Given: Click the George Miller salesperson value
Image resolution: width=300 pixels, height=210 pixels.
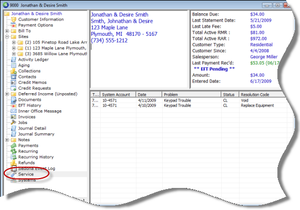Looking at the screenshot, I should (264, 57).
